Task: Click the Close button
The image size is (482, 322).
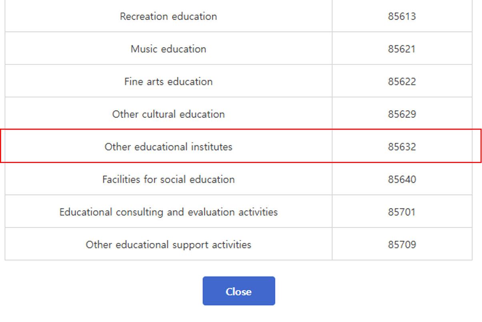Action: click(238, 291)
